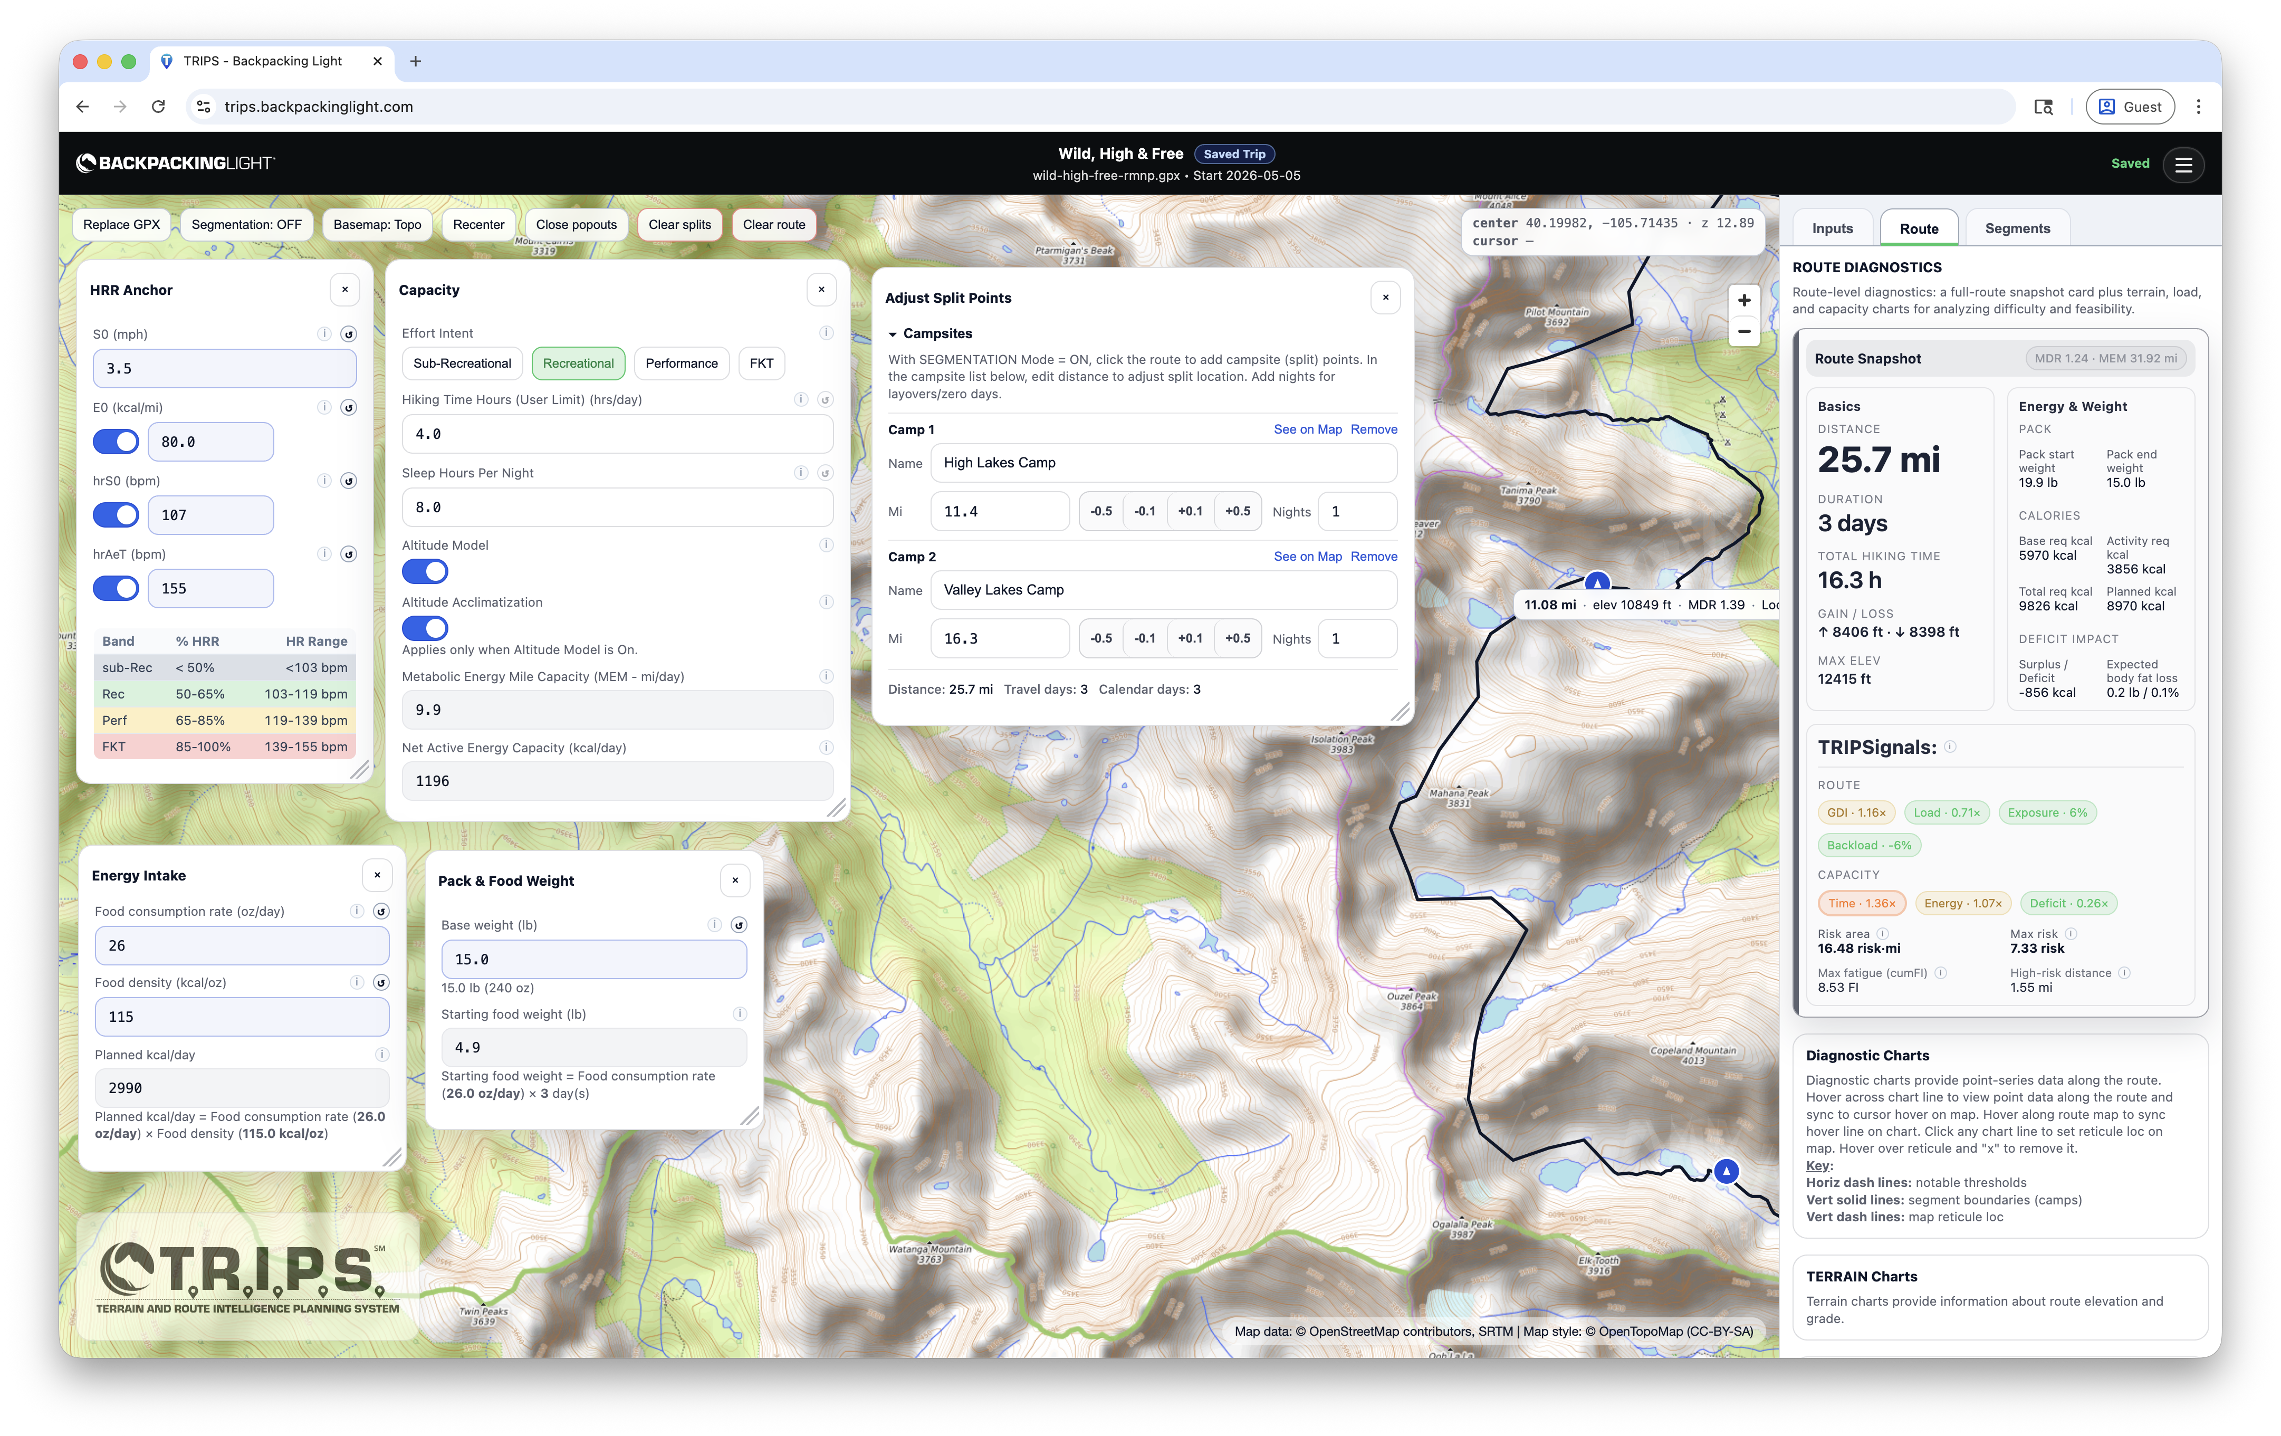This screenshot has height=1436, width=2281.
Task: Move Camp 1 split by +0.1
Action: [1190, 512]
